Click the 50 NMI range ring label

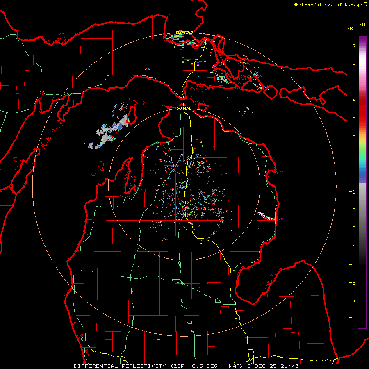184,108
